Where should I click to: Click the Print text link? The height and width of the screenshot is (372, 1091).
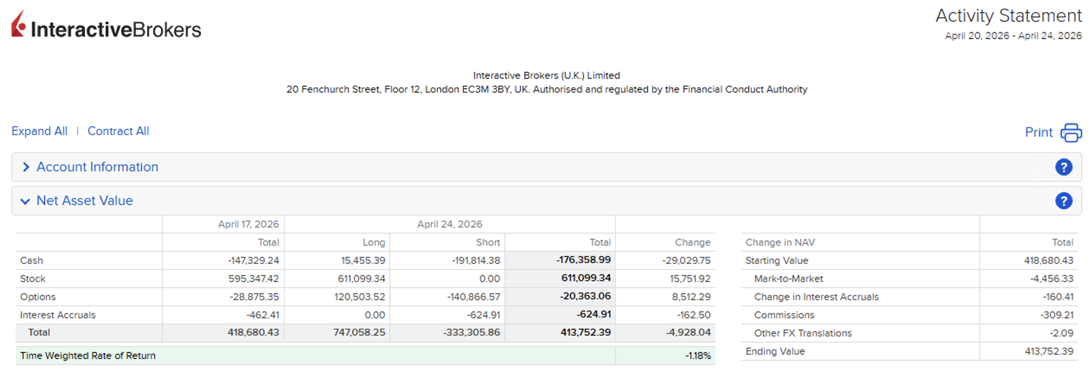coord(1038,132)
